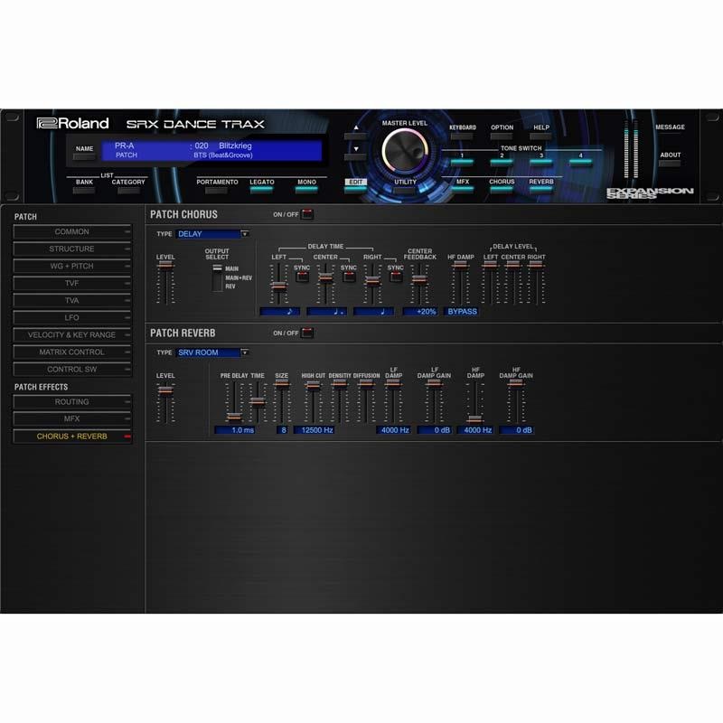Toggle the Right delay Sync button

(x=396, y=277)
